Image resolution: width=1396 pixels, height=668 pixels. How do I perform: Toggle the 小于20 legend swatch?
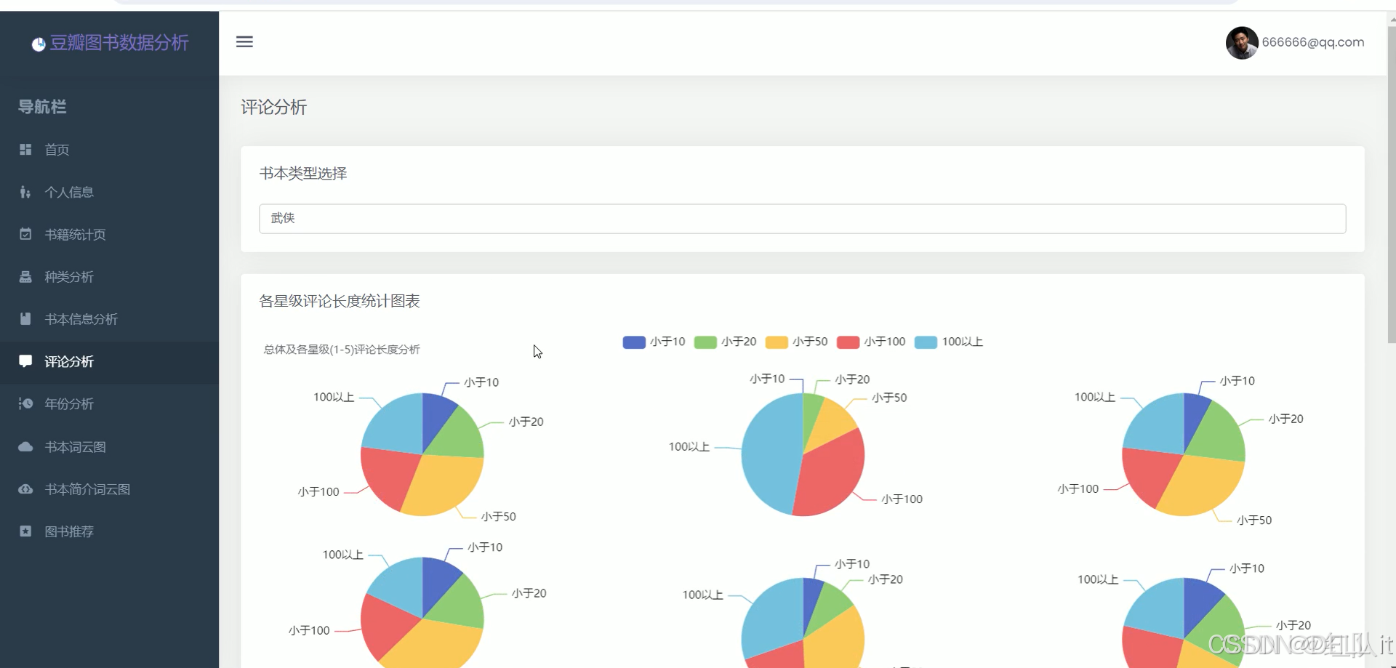click(x=705, y=342)
